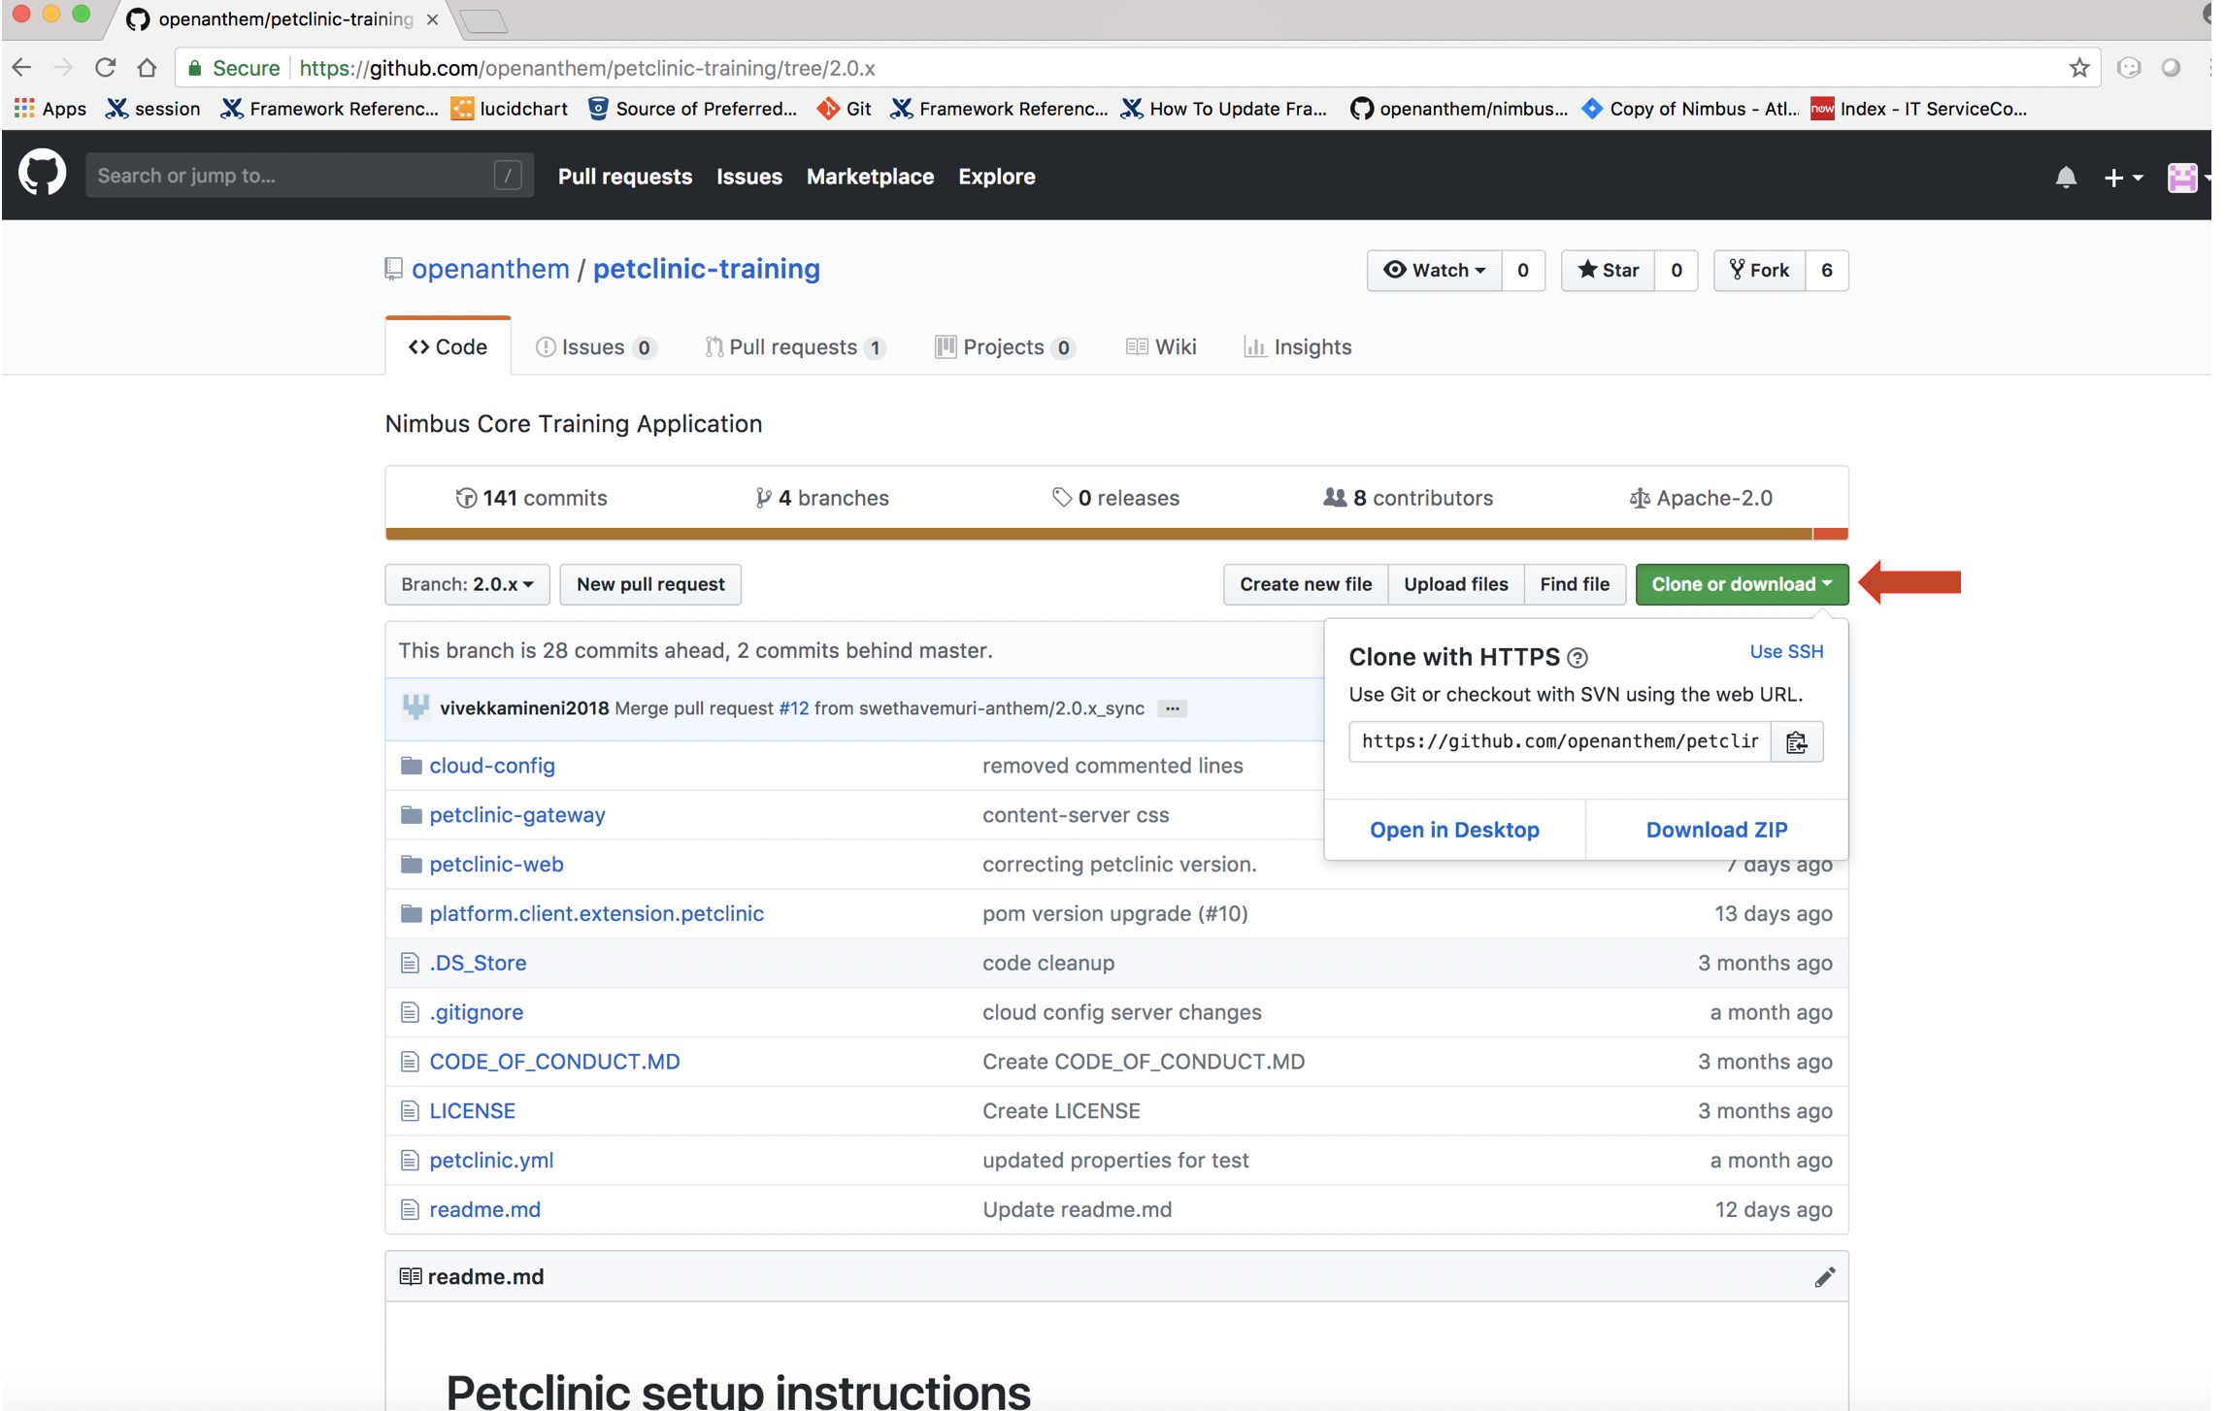Click New pull request button
This screenshot has height=1411, width=2225.
[650, 584]
